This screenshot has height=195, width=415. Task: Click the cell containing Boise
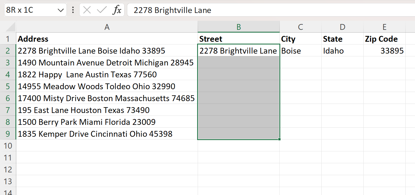point(300,51)
